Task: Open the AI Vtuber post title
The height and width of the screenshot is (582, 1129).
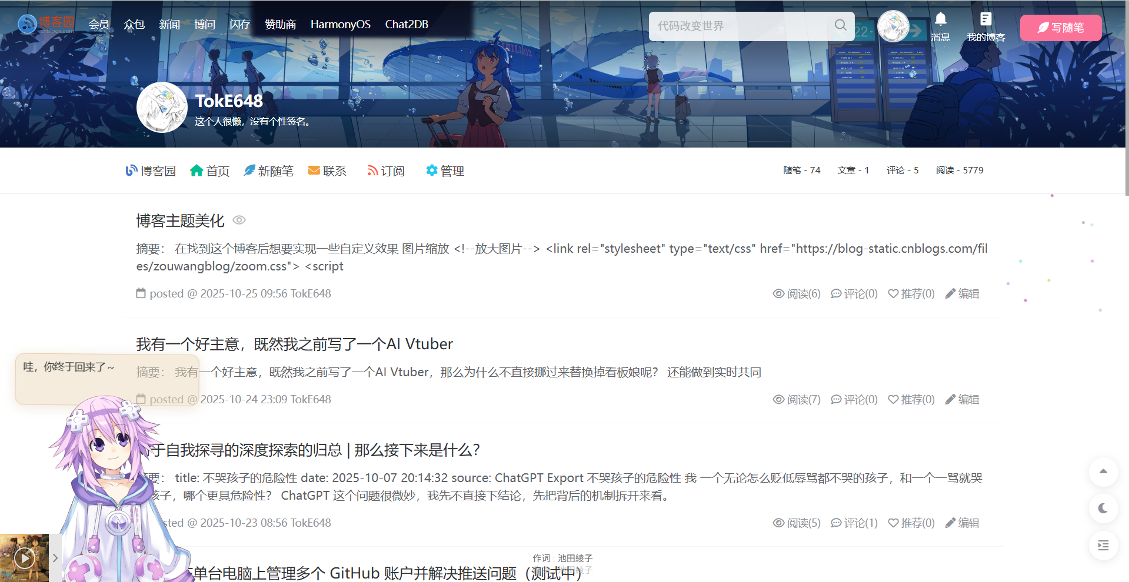Action: click(295, 344)
